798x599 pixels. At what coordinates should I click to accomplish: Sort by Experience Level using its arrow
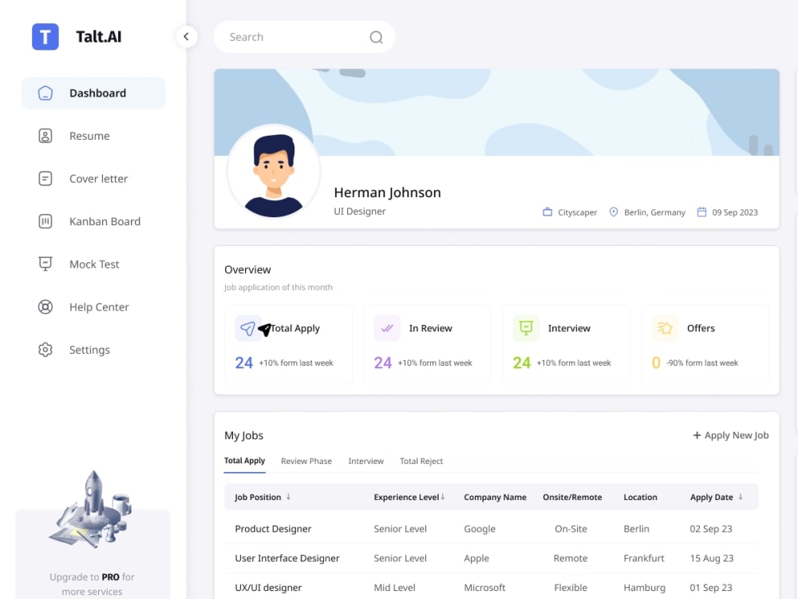(x=443, y=497)
